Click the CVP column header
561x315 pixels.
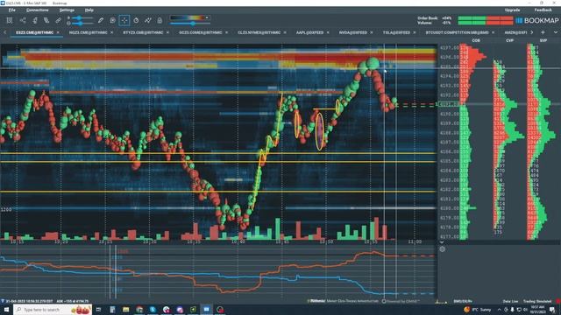509,41
